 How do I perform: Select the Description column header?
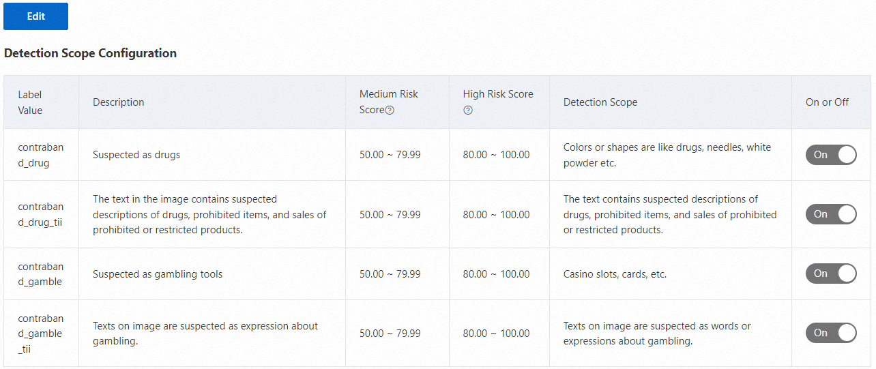point(119,102)
